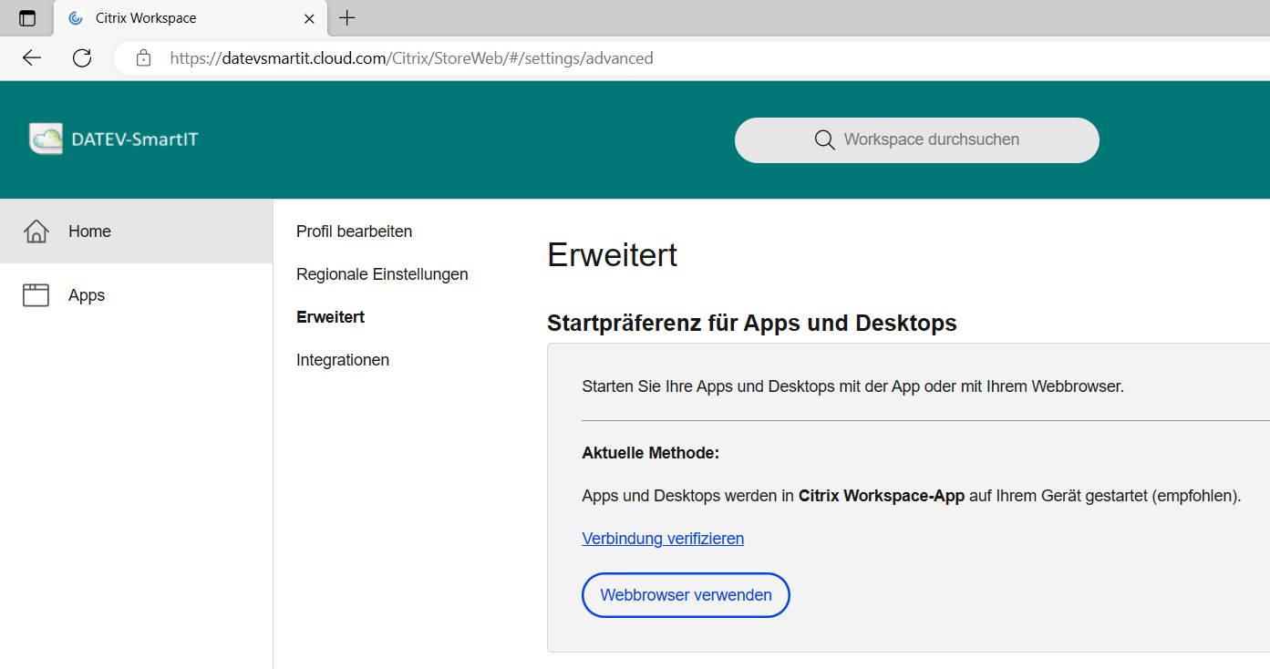Go back using the browser back arrow
This screenshot has width=1270, height=669.
coord(32,58)
